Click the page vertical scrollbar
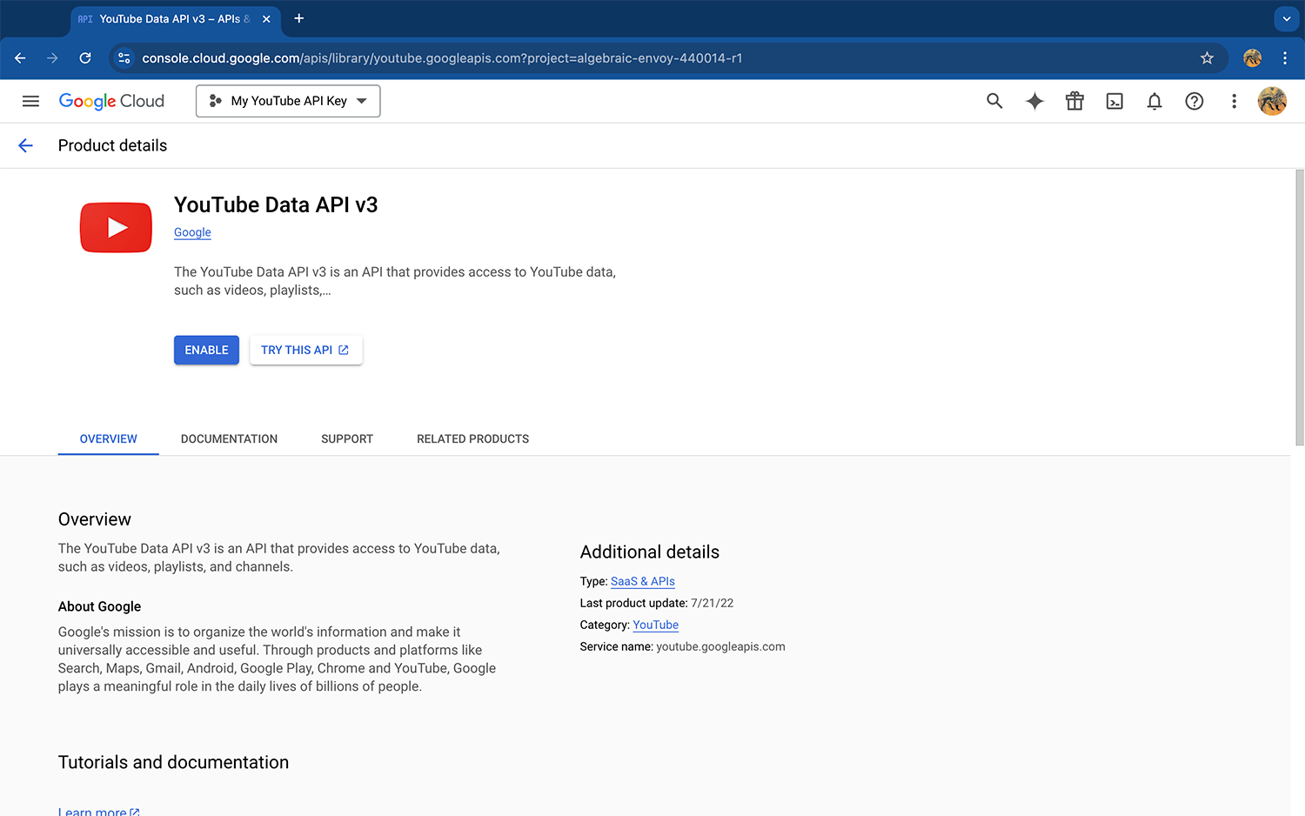The width and height of the screenshot is (1305, 816). [1300, 308]
